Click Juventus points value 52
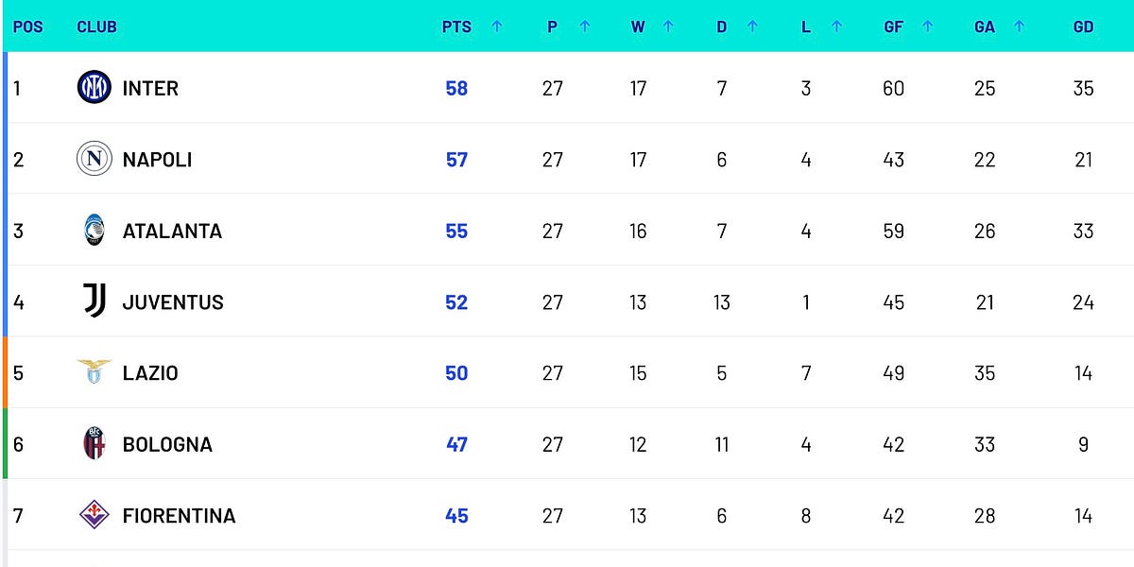Screen dimensions: 1134x567 pyautogui.click(x=456, y=302)
